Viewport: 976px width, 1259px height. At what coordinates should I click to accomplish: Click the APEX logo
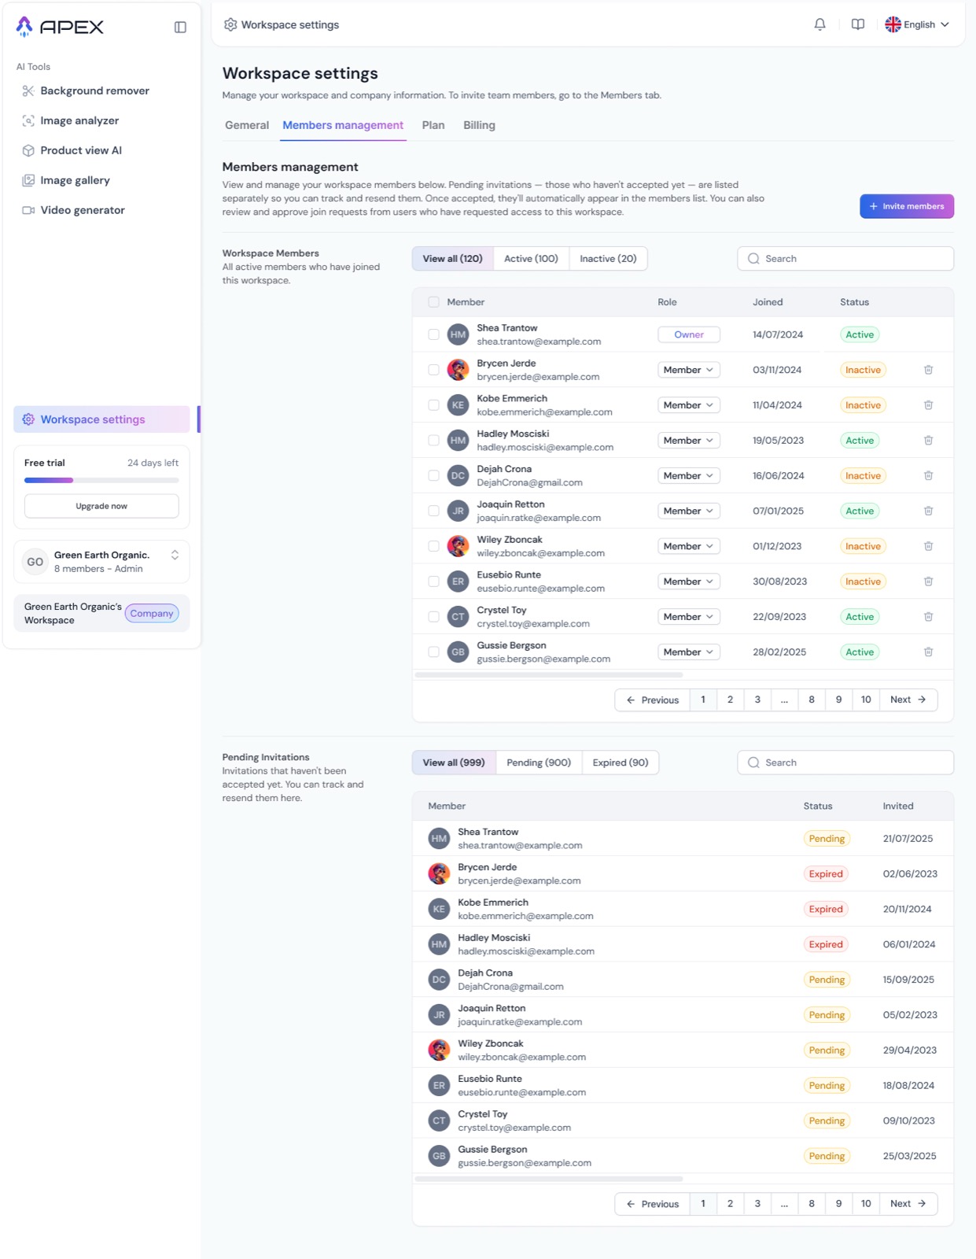60,27
